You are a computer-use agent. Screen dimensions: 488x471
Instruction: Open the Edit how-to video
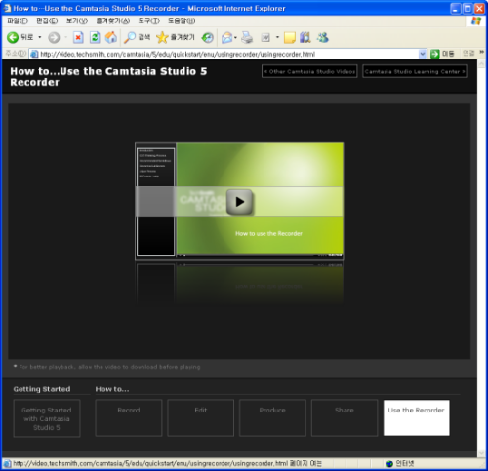(x=201, y=418)
